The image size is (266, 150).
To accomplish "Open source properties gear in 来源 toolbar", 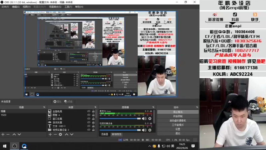I will click(x=60, y=134).
